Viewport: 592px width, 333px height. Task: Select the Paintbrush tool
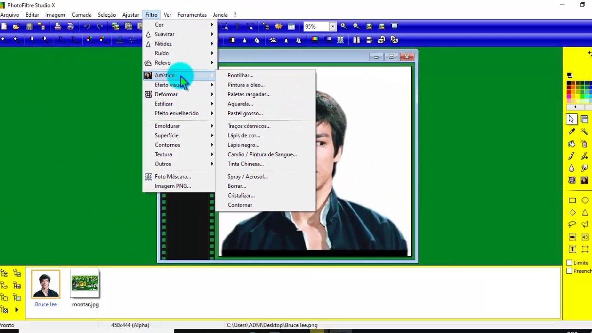click(x=572, y=156)
